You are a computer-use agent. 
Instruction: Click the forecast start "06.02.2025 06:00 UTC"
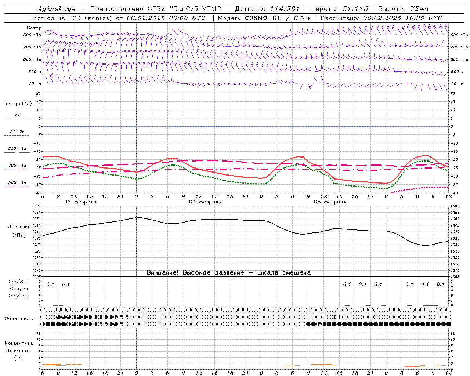166,18
